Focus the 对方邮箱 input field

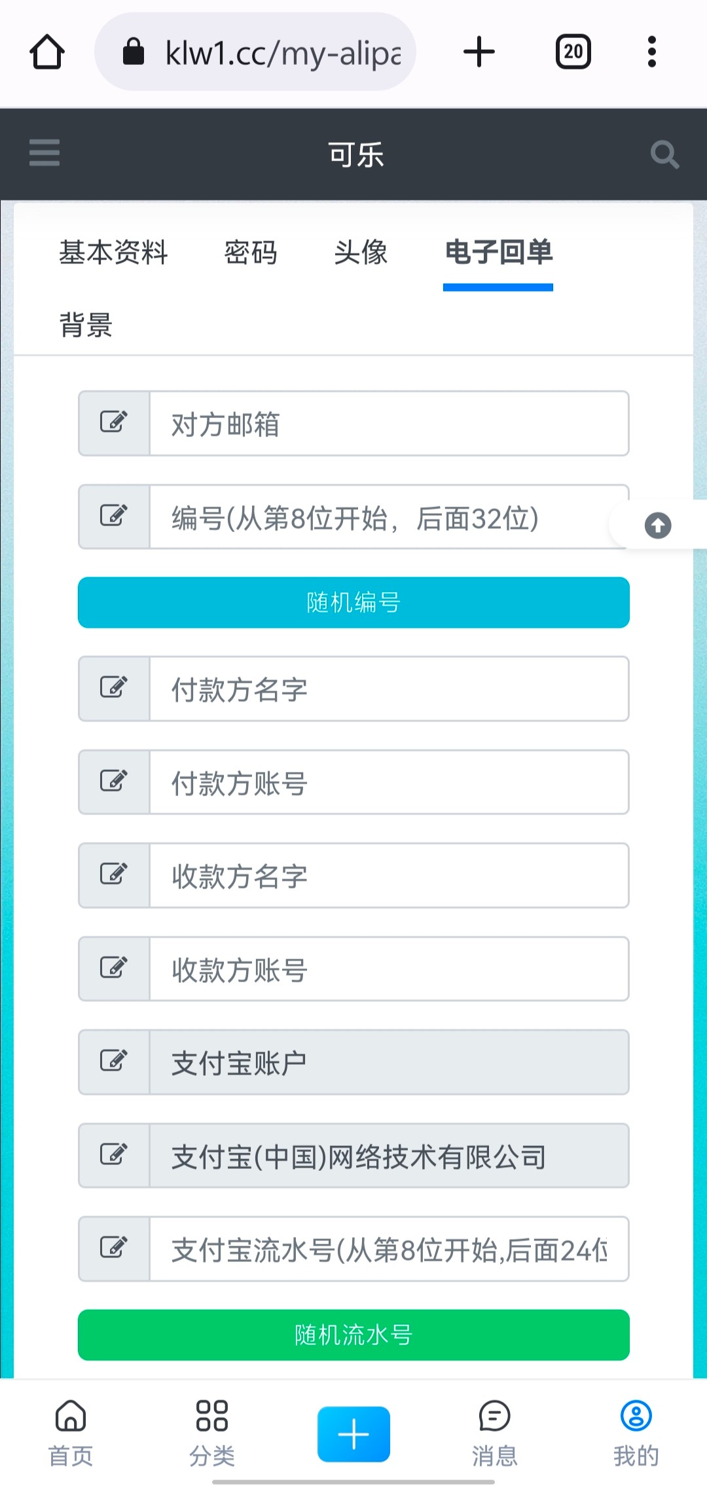click(389, 424)
